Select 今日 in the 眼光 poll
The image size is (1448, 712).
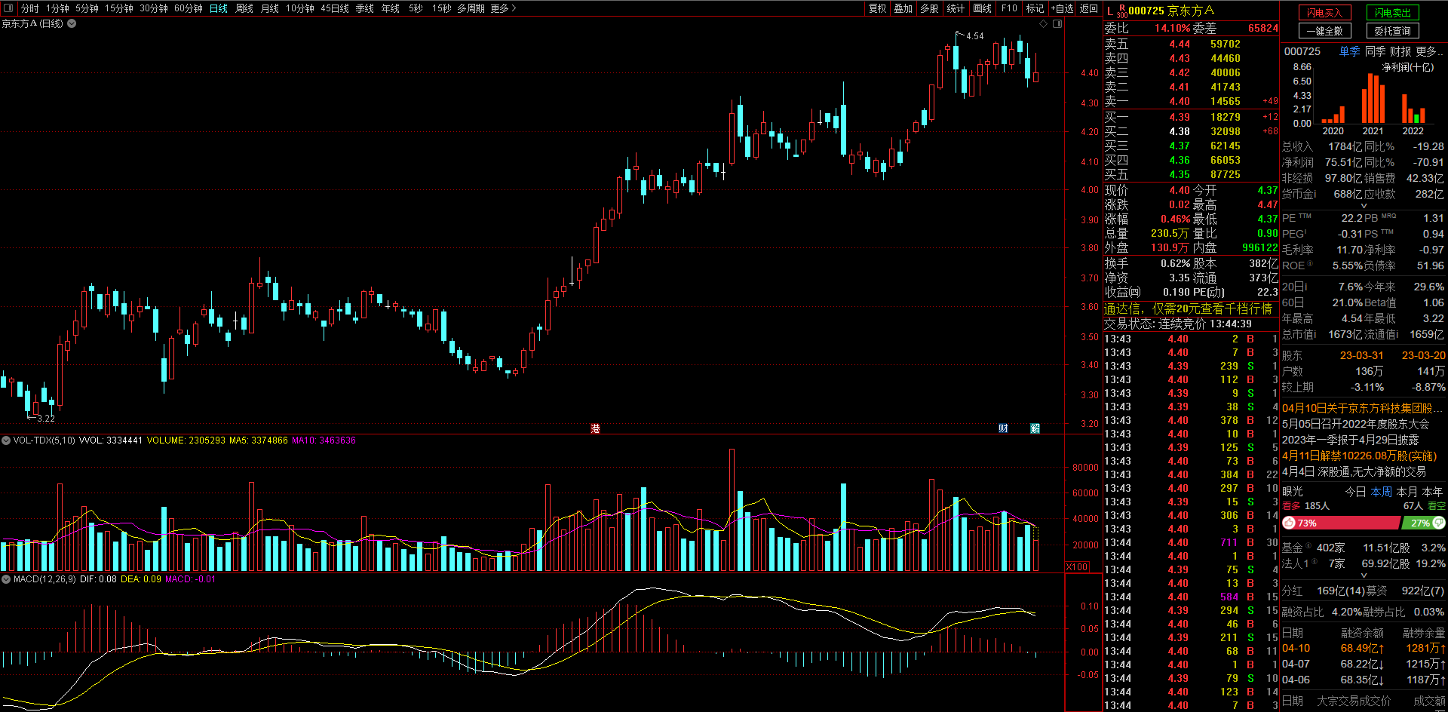pyautogui.click(x=1355, y=492)
